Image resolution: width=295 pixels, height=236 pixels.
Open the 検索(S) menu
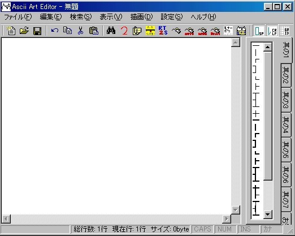81,17
